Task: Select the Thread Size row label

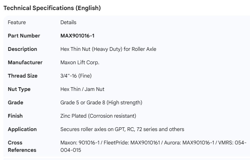Action: pyautogui.click(x=23, y=76)
